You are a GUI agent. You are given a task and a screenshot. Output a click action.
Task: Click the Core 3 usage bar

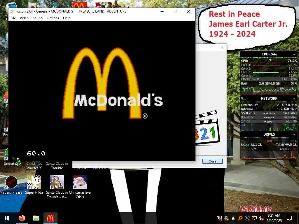[x=265, y=72]
